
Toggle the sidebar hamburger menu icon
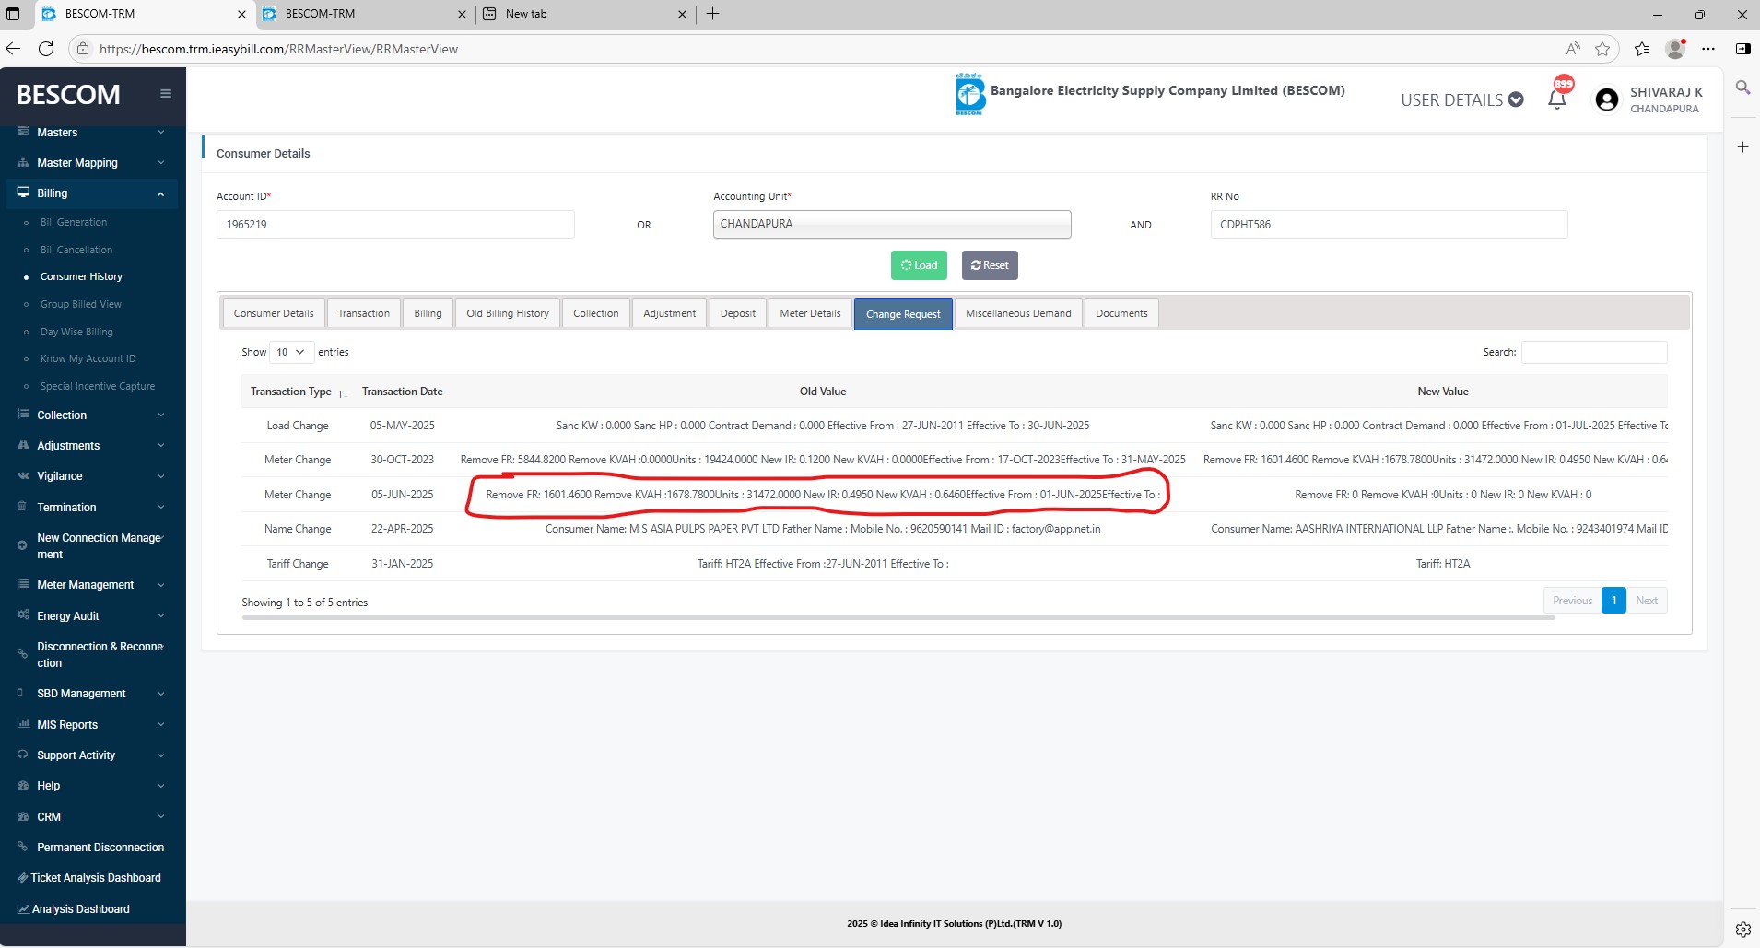coord(166,93)
